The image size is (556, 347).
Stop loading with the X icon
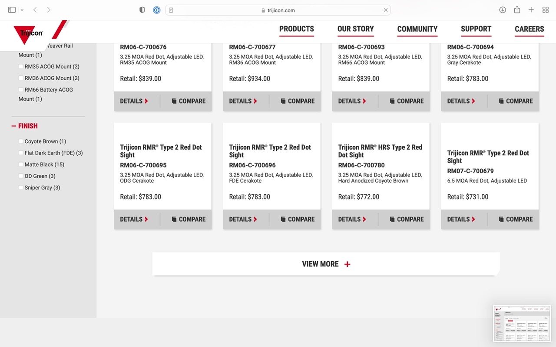385,10
